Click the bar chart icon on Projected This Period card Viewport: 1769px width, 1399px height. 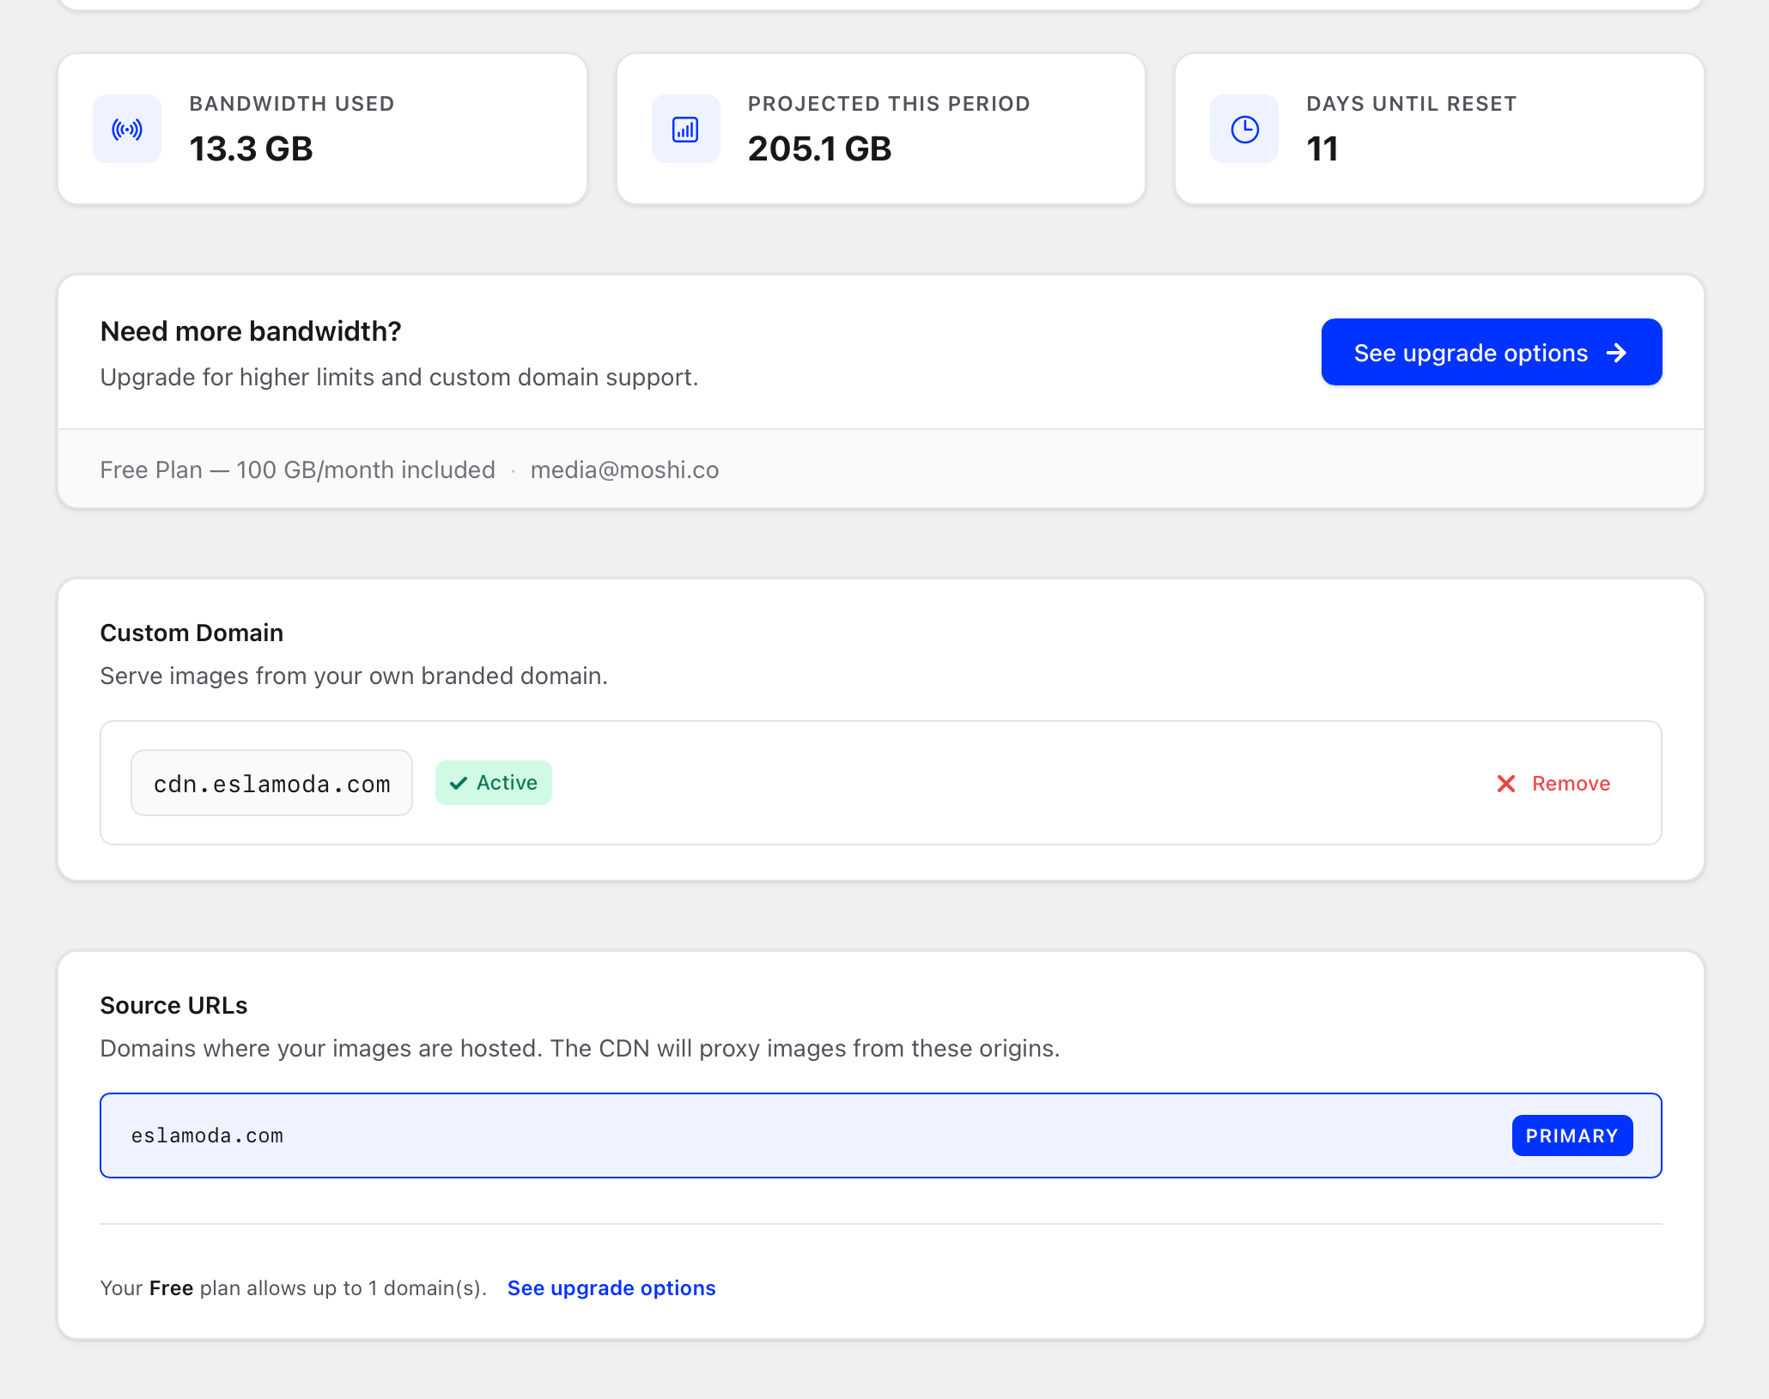[x=685, y=129]
